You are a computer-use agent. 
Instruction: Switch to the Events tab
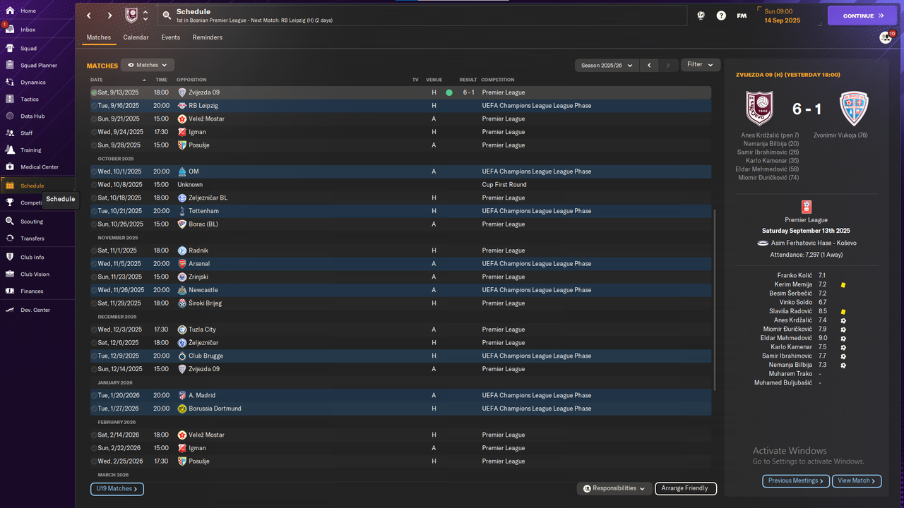(170, 37)
